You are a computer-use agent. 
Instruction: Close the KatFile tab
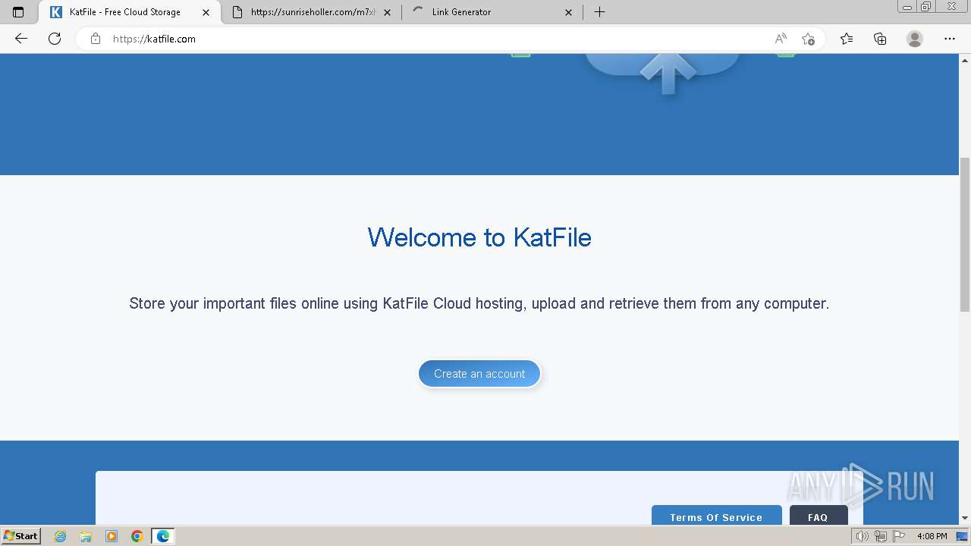tap(206, 12)
